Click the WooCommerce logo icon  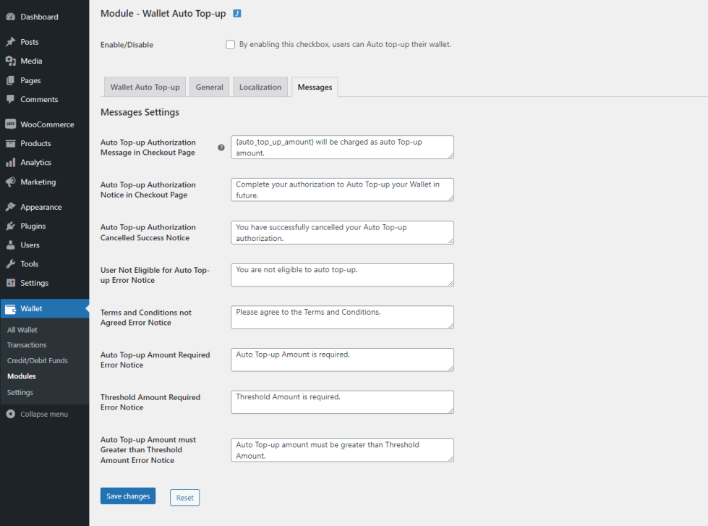(11, 124)
